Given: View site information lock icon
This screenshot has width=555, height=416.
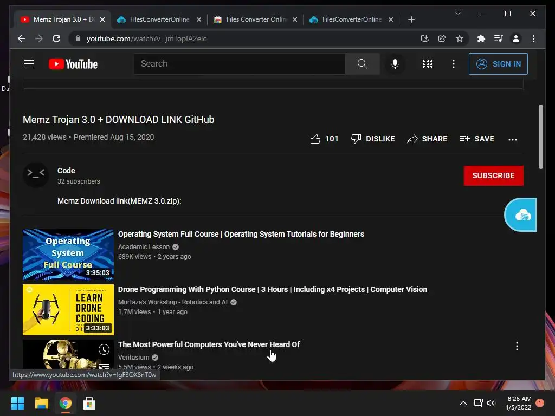Looking at the screenshot, I should [78, 38].
